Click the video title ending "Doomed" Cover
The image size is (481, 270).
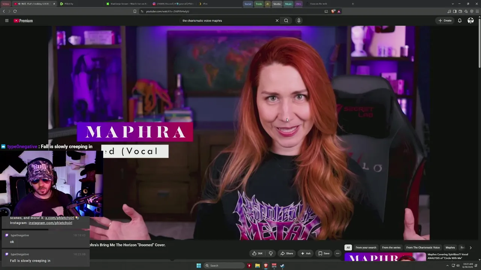(127, 245)
